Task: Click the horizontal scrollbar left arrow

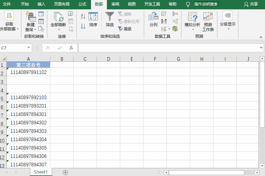Action: (x=166, y=172)
